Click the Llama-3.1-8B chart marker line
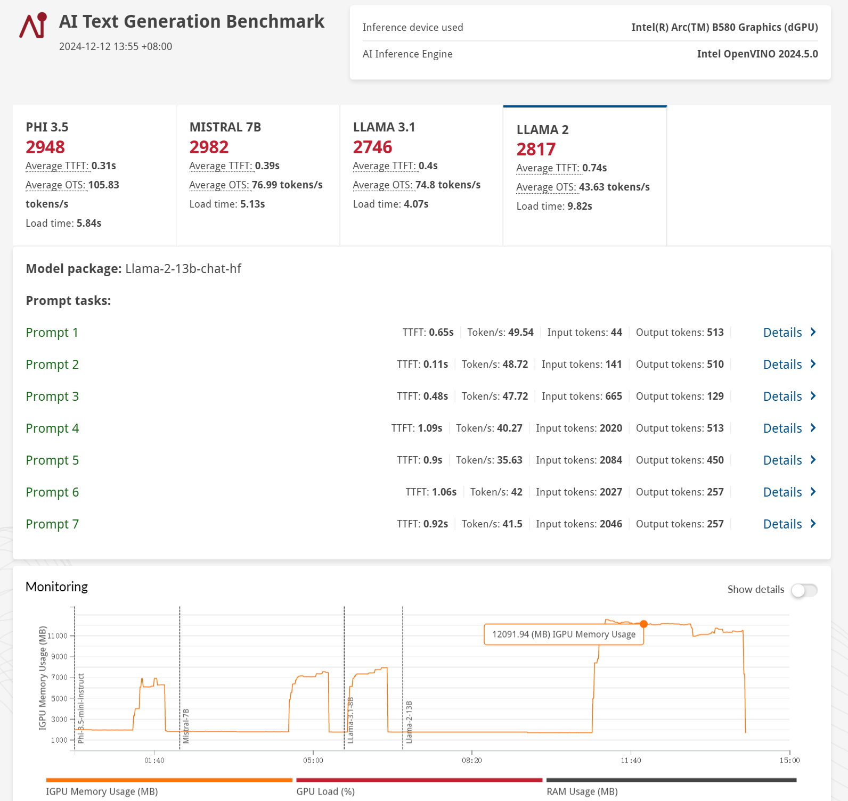The image size is (848, 801). (x=344, y=679)
